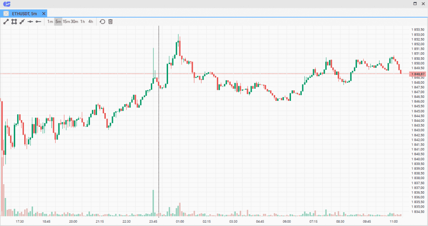Click the circular arrow reset icon

pos(102,21)
